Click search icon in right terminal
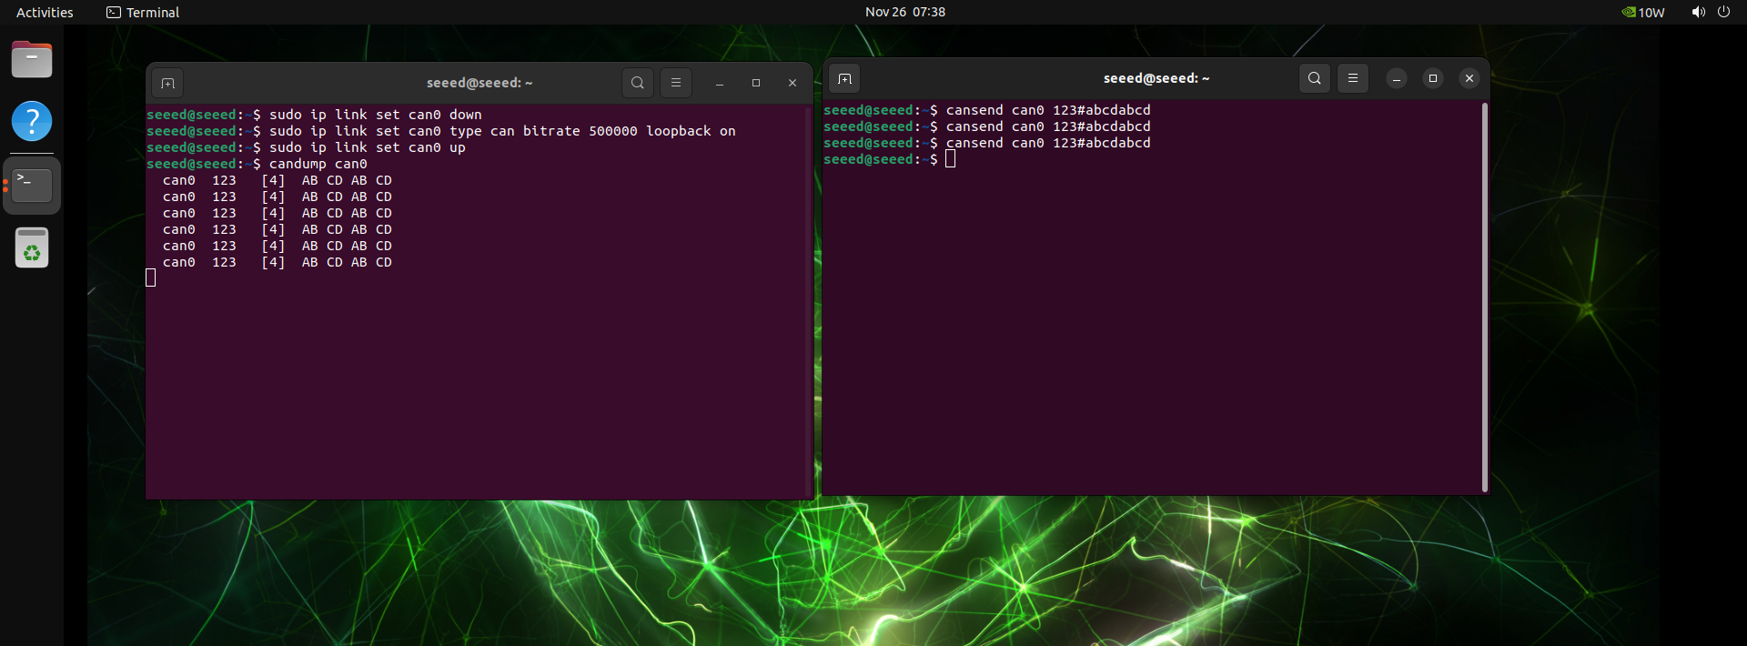The image size is (1747, 646). [1315, 78]
